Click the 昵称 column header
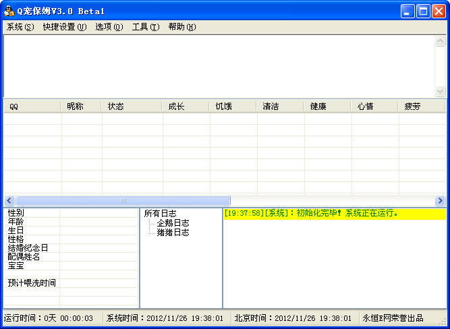 coord(81,107)
